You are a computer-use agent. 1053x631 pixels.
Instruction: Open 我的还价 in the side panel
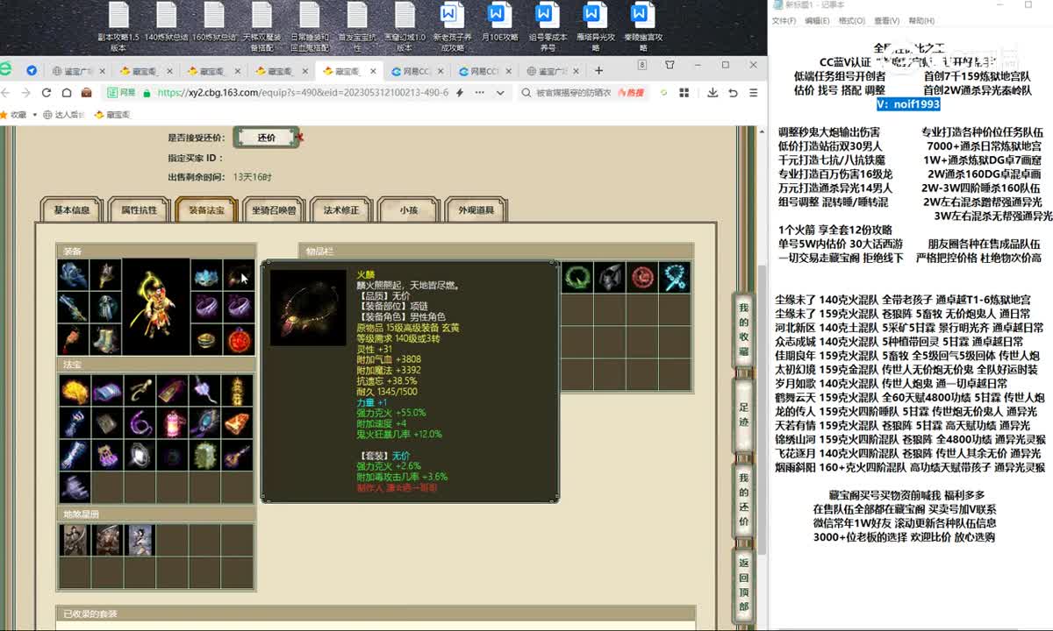pyautogui.click(x=743, y=501)
